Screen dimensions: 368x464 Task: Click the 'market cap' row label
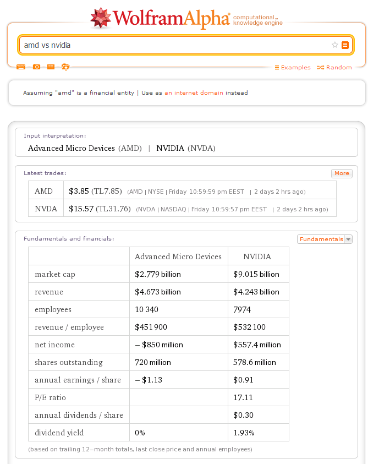[55, 274]
